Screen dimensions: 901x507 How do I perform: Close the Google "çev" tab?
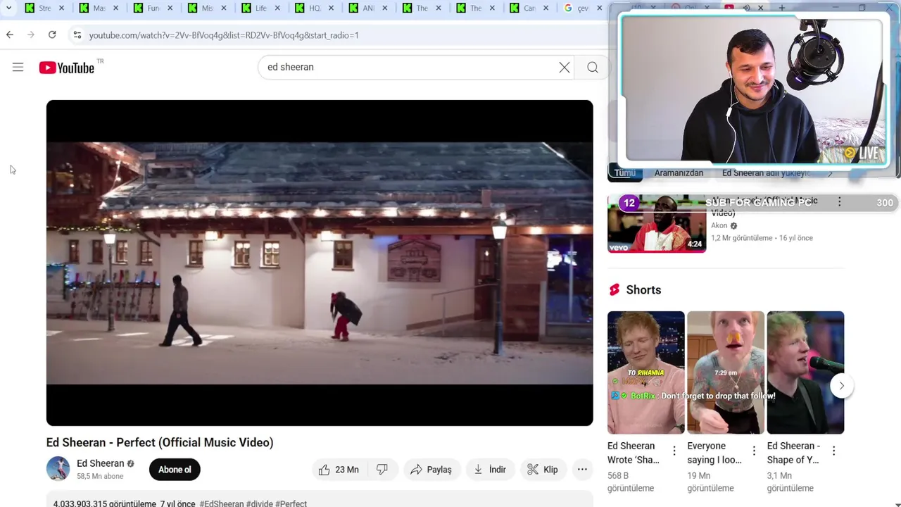click(x=600, y=8)
